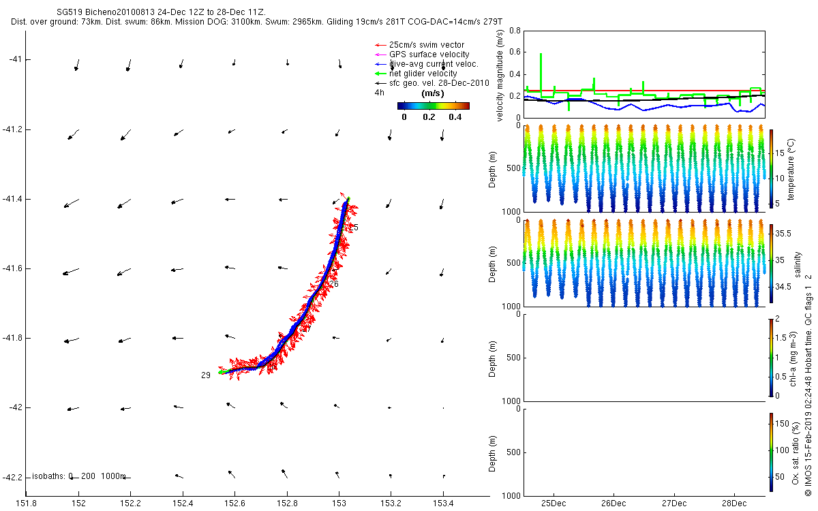Click the 'salinity' colorbar label
This screenshot has height=511, width=818.
point(798,263)
